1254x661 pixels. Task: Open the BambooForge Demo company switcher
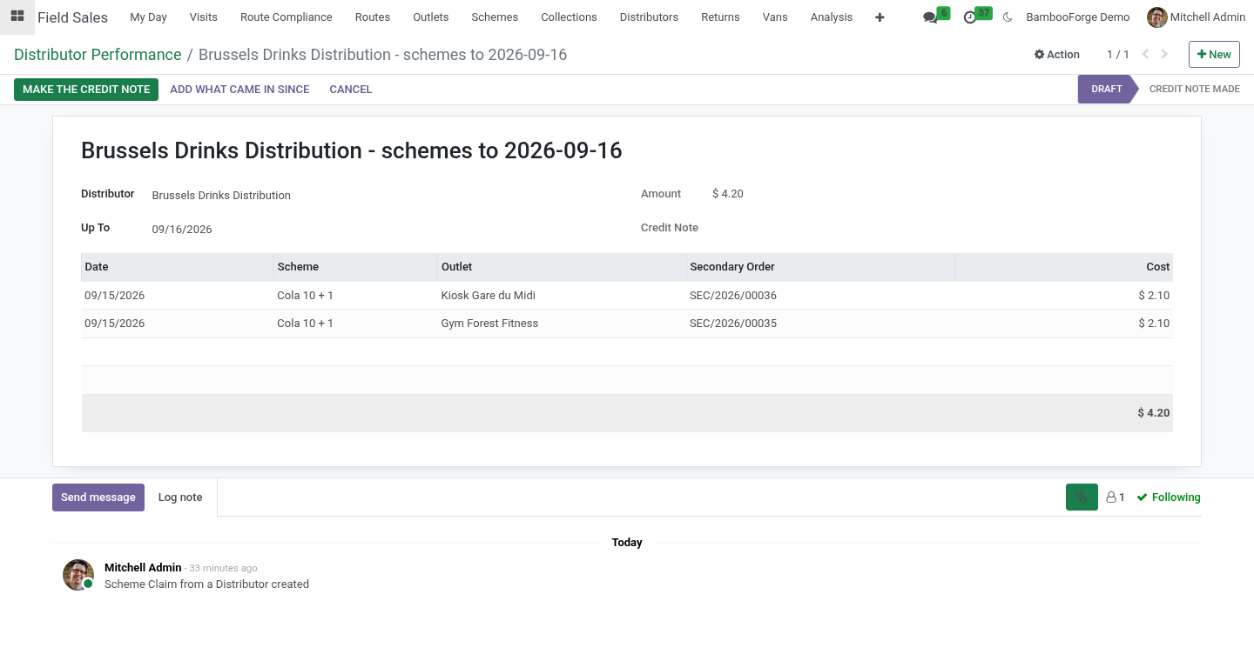coord(1078,17)
